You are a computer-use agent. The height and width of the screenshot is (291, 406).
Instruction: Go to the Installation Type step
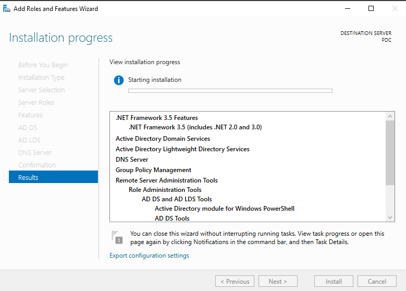coord(41,78)
